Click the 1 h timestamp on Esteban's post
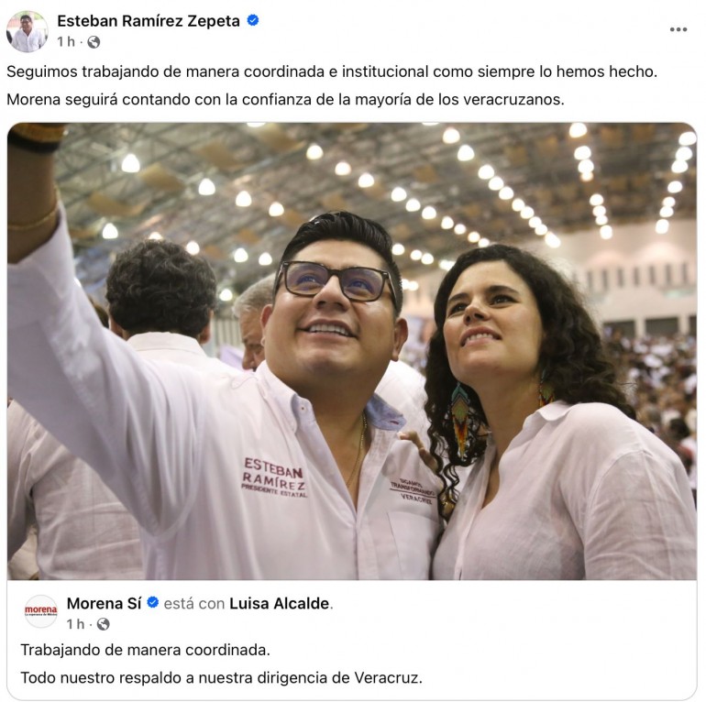This screenshot has height=702, width=706. [x=66, y=42]
